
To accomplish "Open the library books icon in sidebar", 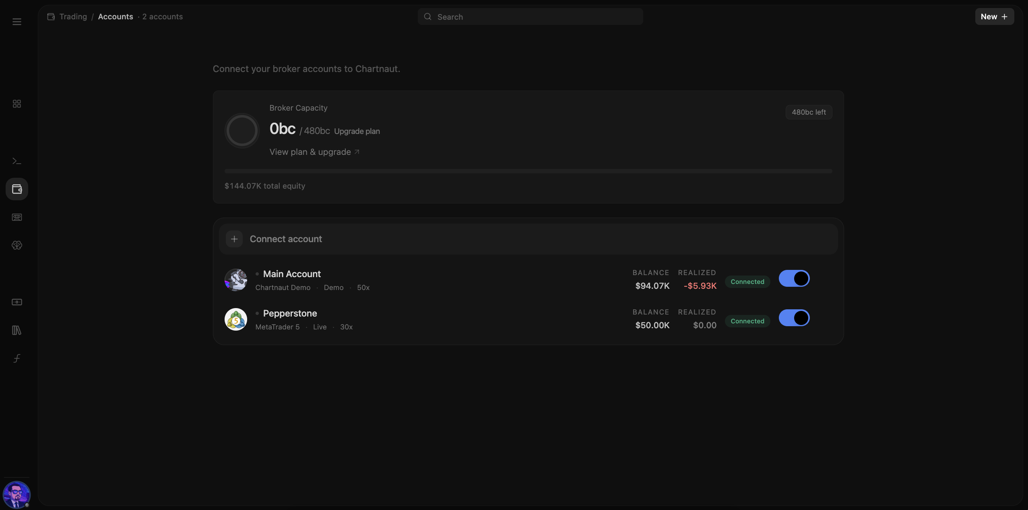I will [x=17, y=330].
